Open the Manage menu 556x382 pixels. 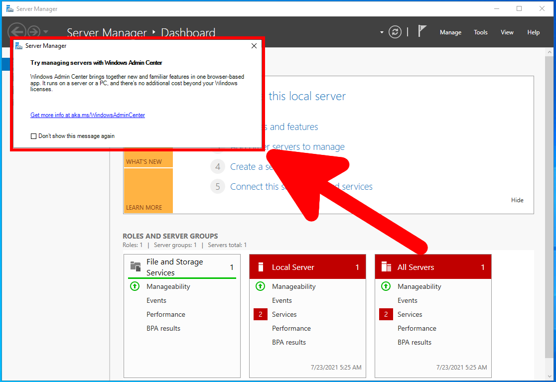(x=450, y=32)
